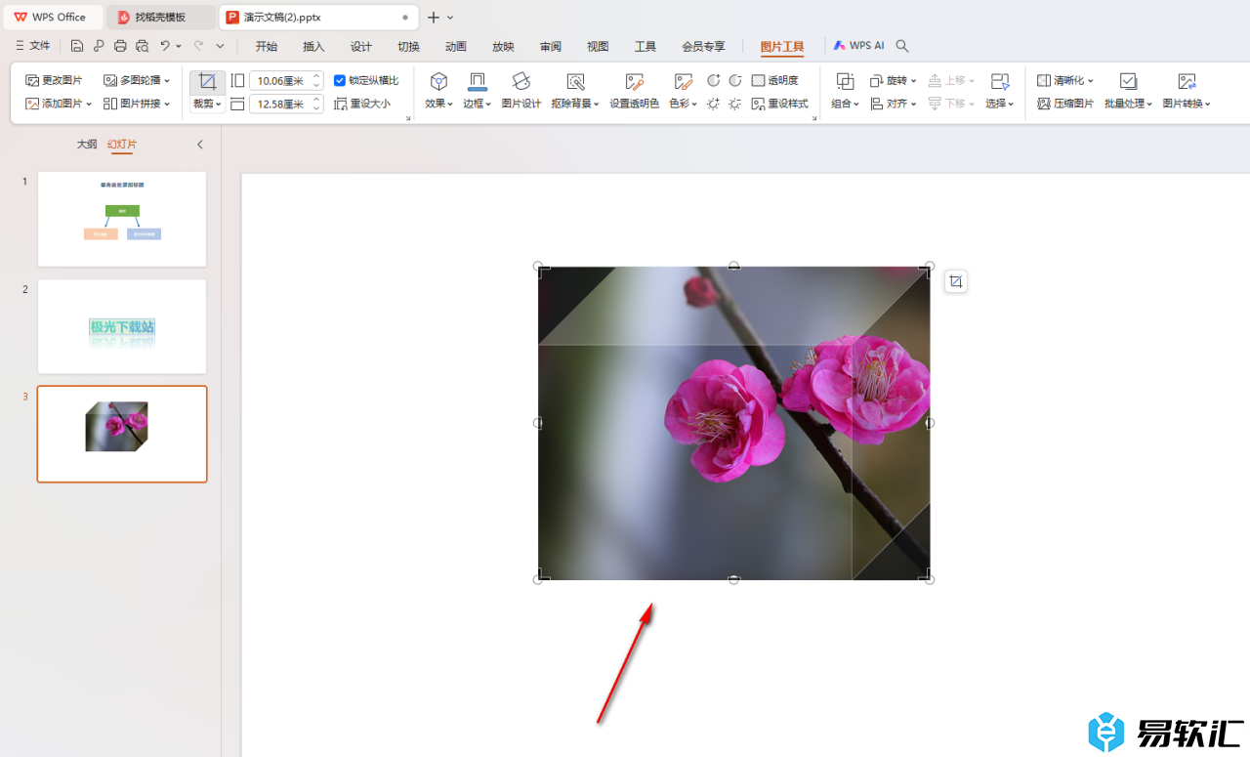This screenshot has height=757, width=1250.
Task: Click the Undo arrow
Action: (x=165, y=46)
